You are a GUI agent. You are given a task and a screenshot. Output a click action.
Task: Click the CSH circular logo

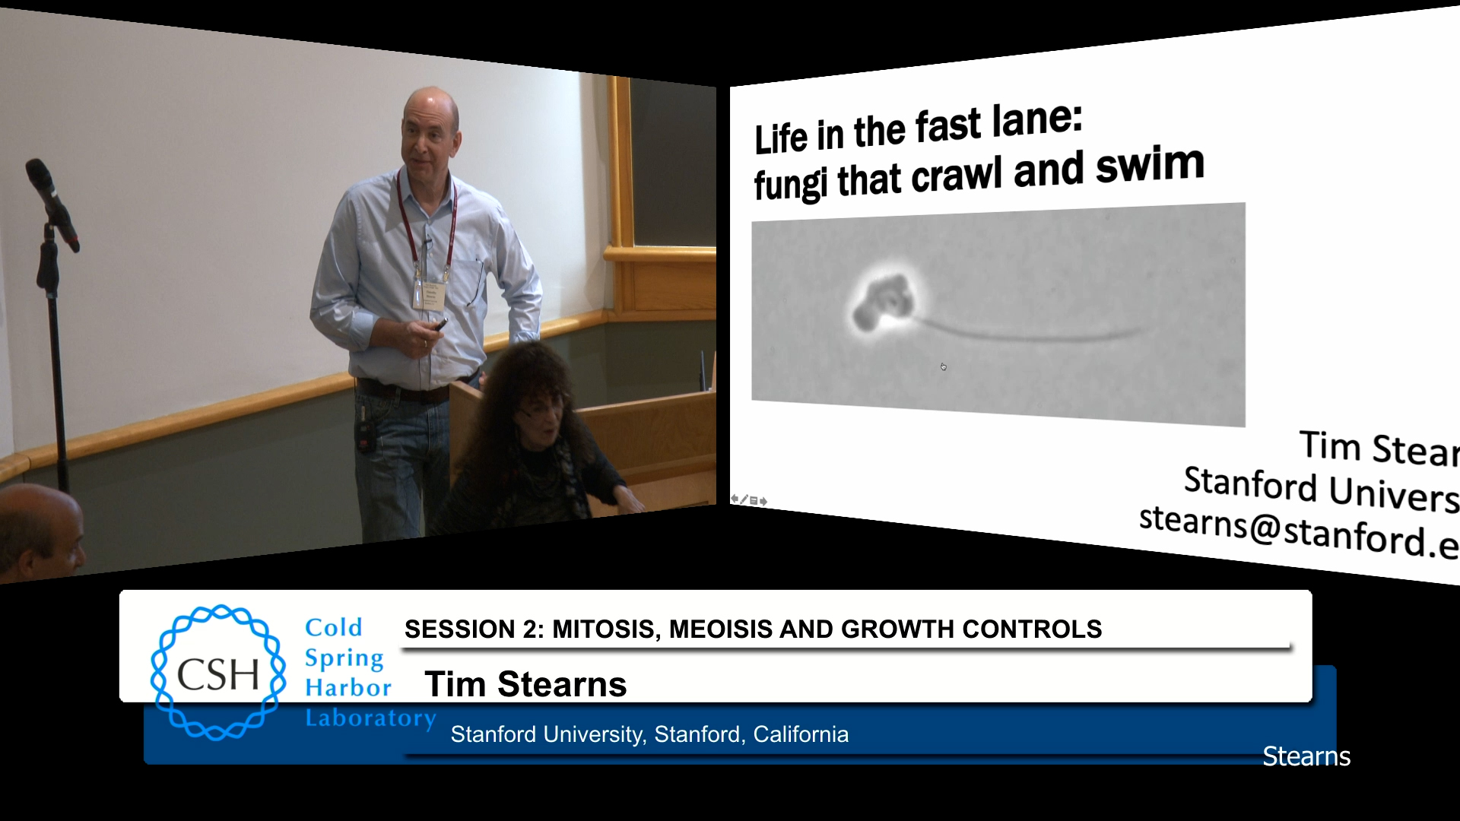pyautogui.click(x=217, y=672)
